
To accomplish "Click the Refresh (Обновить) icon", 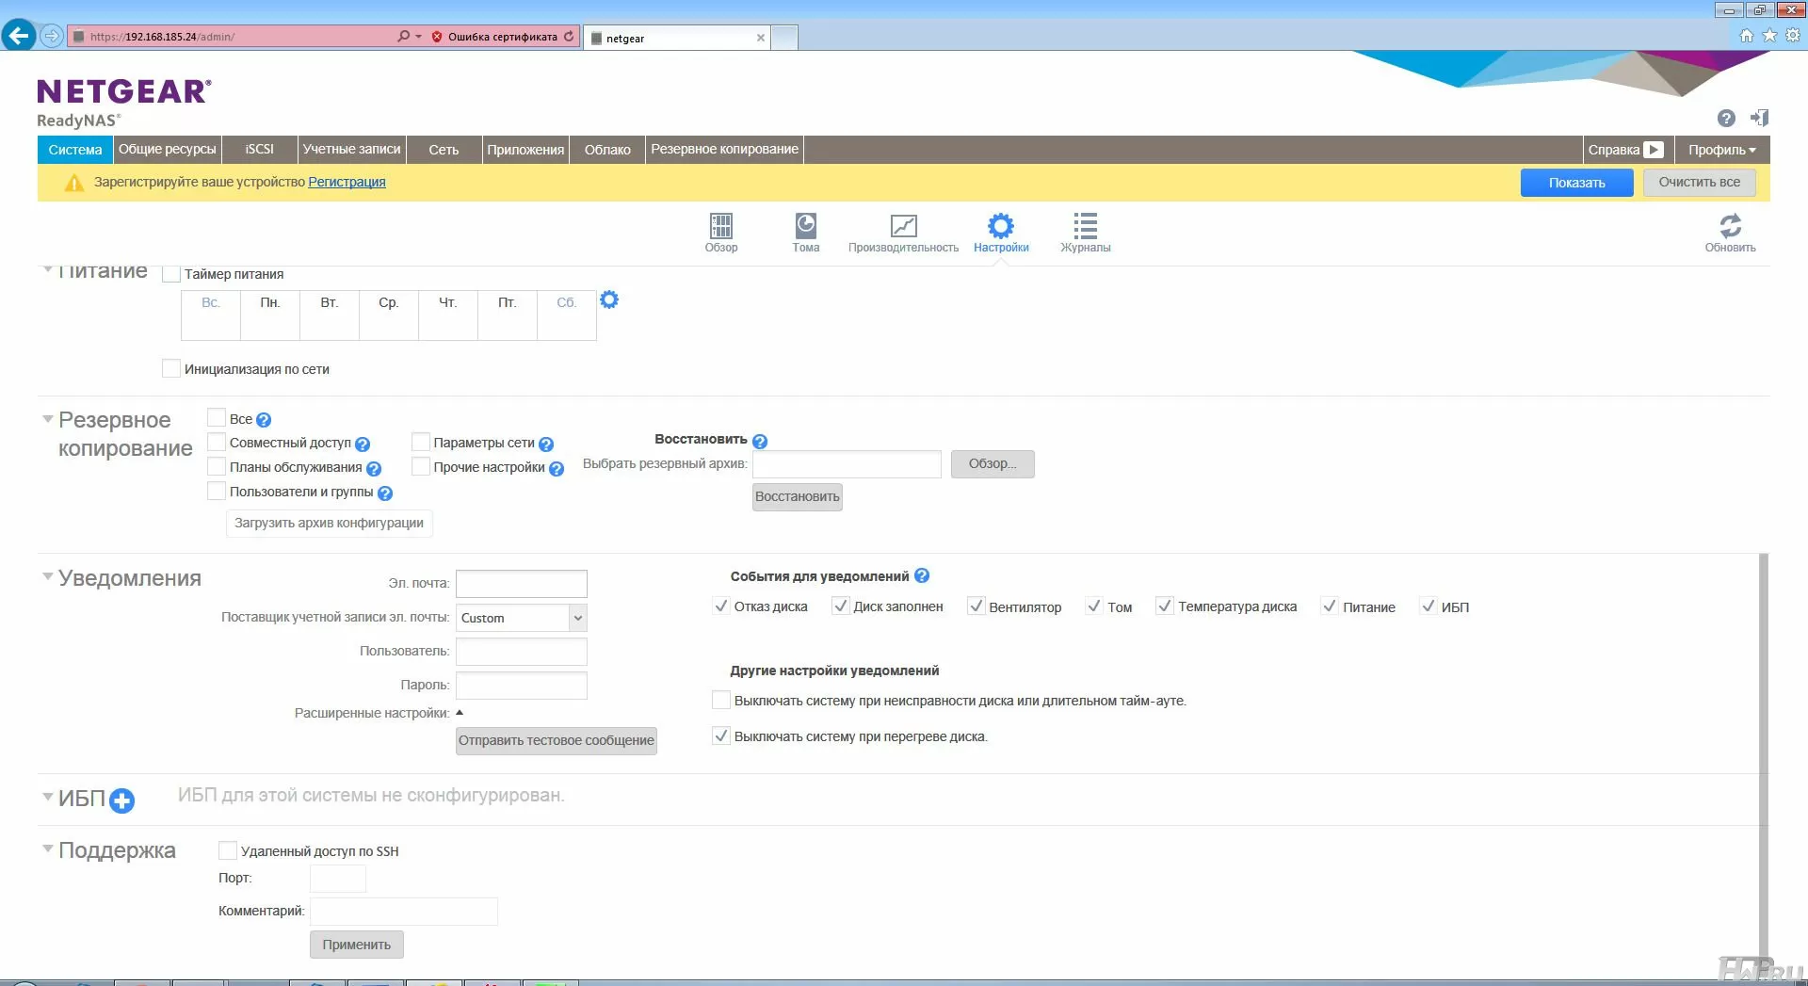I will (1730, 227).
